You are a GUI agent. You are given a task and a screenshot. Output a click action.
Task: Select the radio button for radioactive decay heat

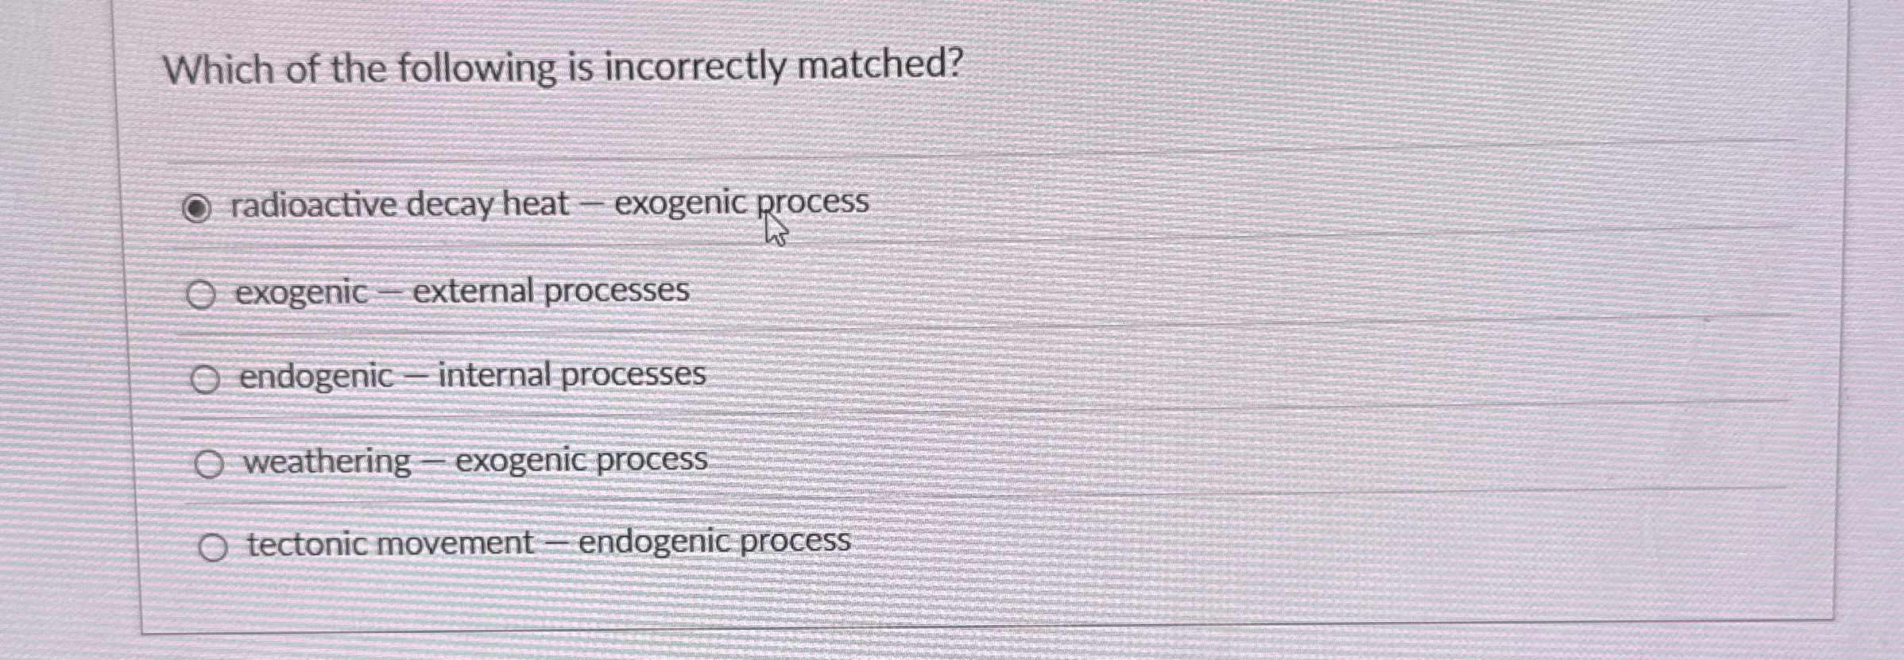198,207
